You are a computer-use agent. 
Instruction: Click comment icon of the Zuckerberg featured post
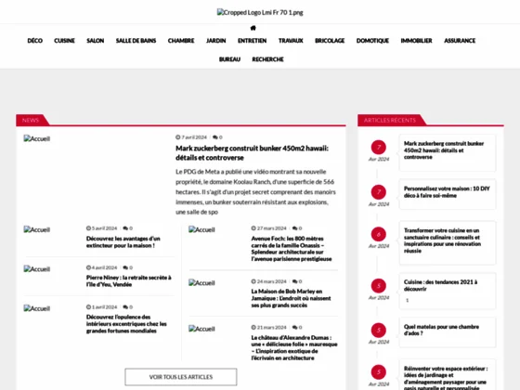click(215, 137)
